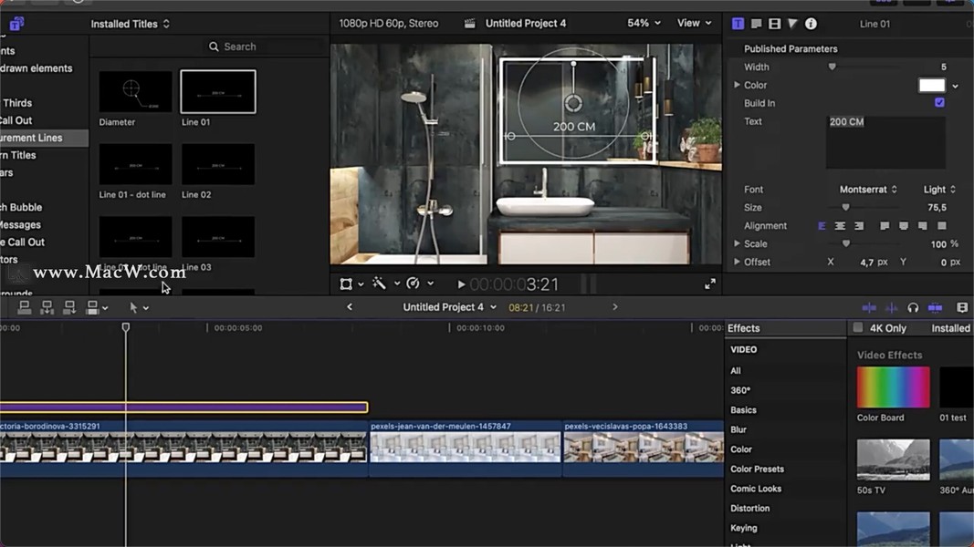Open the Montserrat font dropdown
This screenshot has width=974, height=547.
[868, 189]
